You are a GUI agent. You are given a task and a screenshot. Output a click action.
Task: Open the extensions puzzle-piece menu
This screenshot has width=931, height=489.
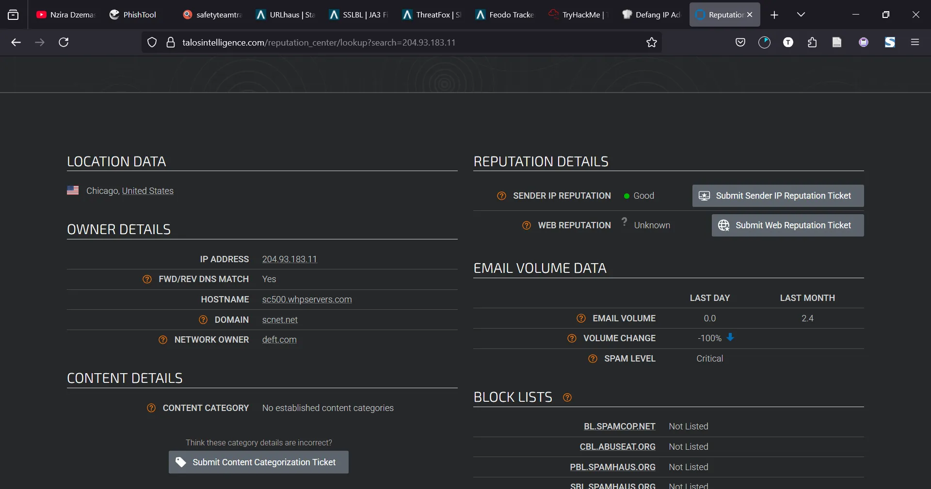tap(812, 43)
